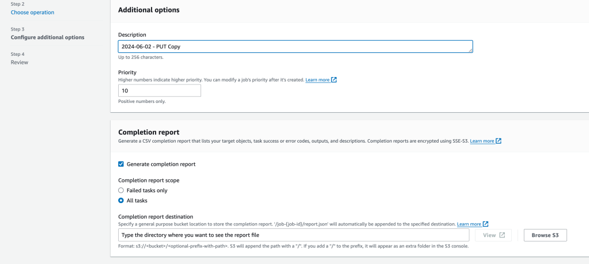Image resolution: width=589 pixels, height=264 pixels.
Task: Select the Failed tasks only option
Action: (x=121, y=190)
